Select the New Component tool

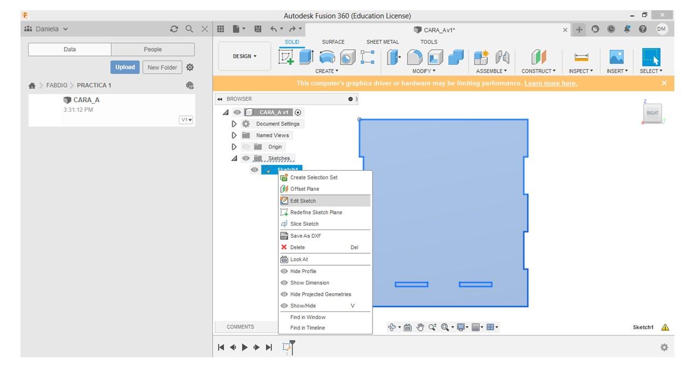pos(481,57)
